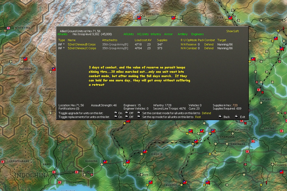The width and height of the screenshot is (287, 191).
Task: Click target Nanning/86 on B Corps row
Action: click(225, 44)
